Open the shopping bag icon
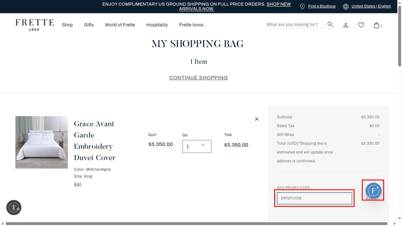Image resolution: width=402 pixels, height=226 pixels. click(376, 25)
